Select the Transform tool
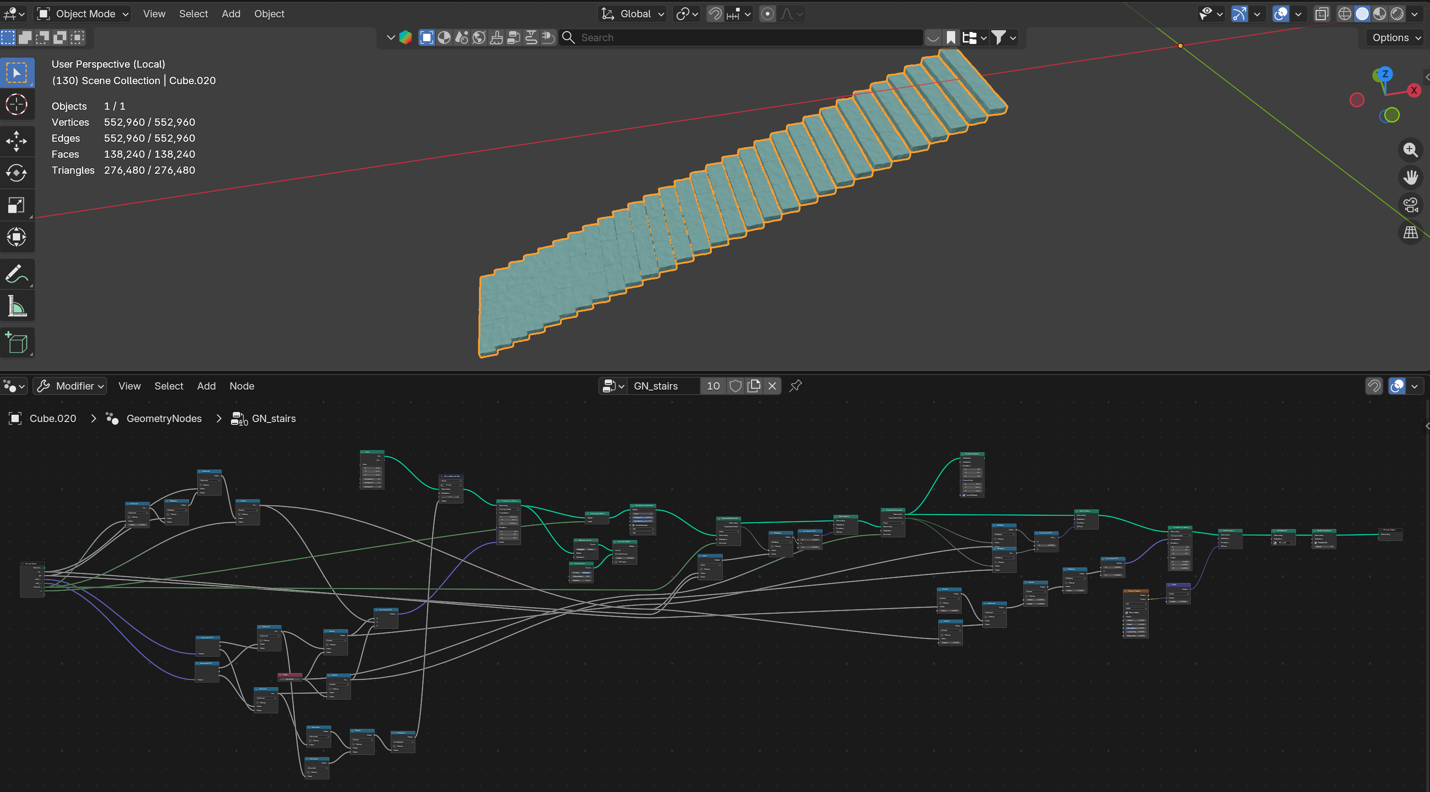Viewport: 1430px width, 792px height. (x=16, y=237)
